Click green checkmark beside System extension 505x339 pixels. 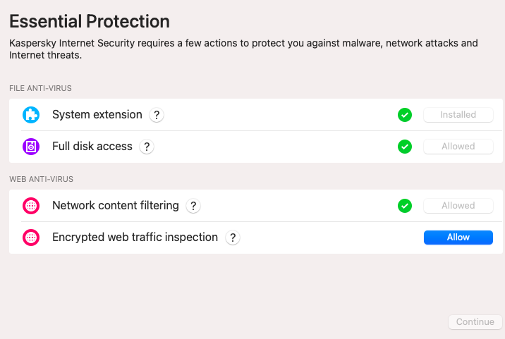click(x=404, y=115)
